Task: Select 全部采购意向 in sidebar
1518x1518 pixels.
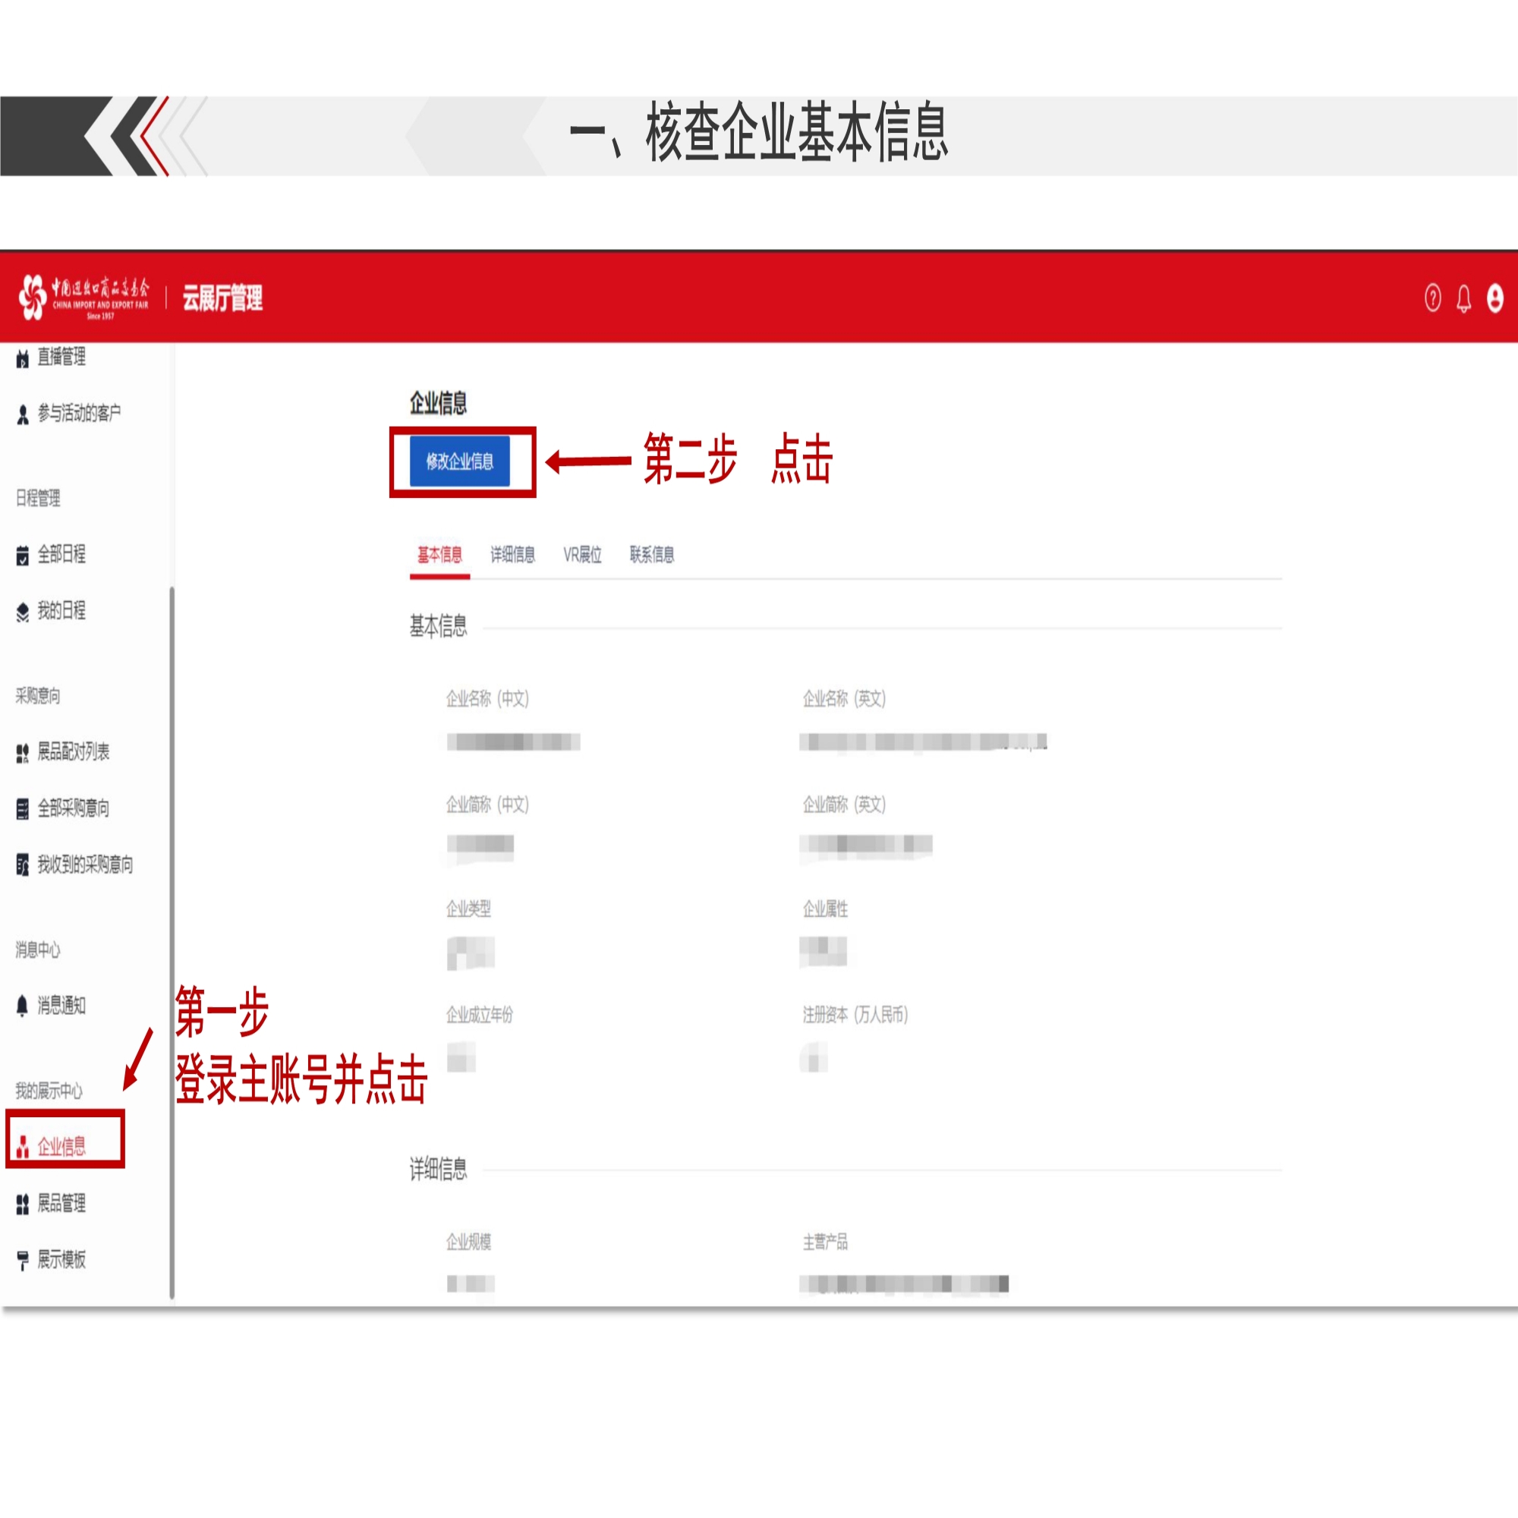Action: [x=74, y=808]
